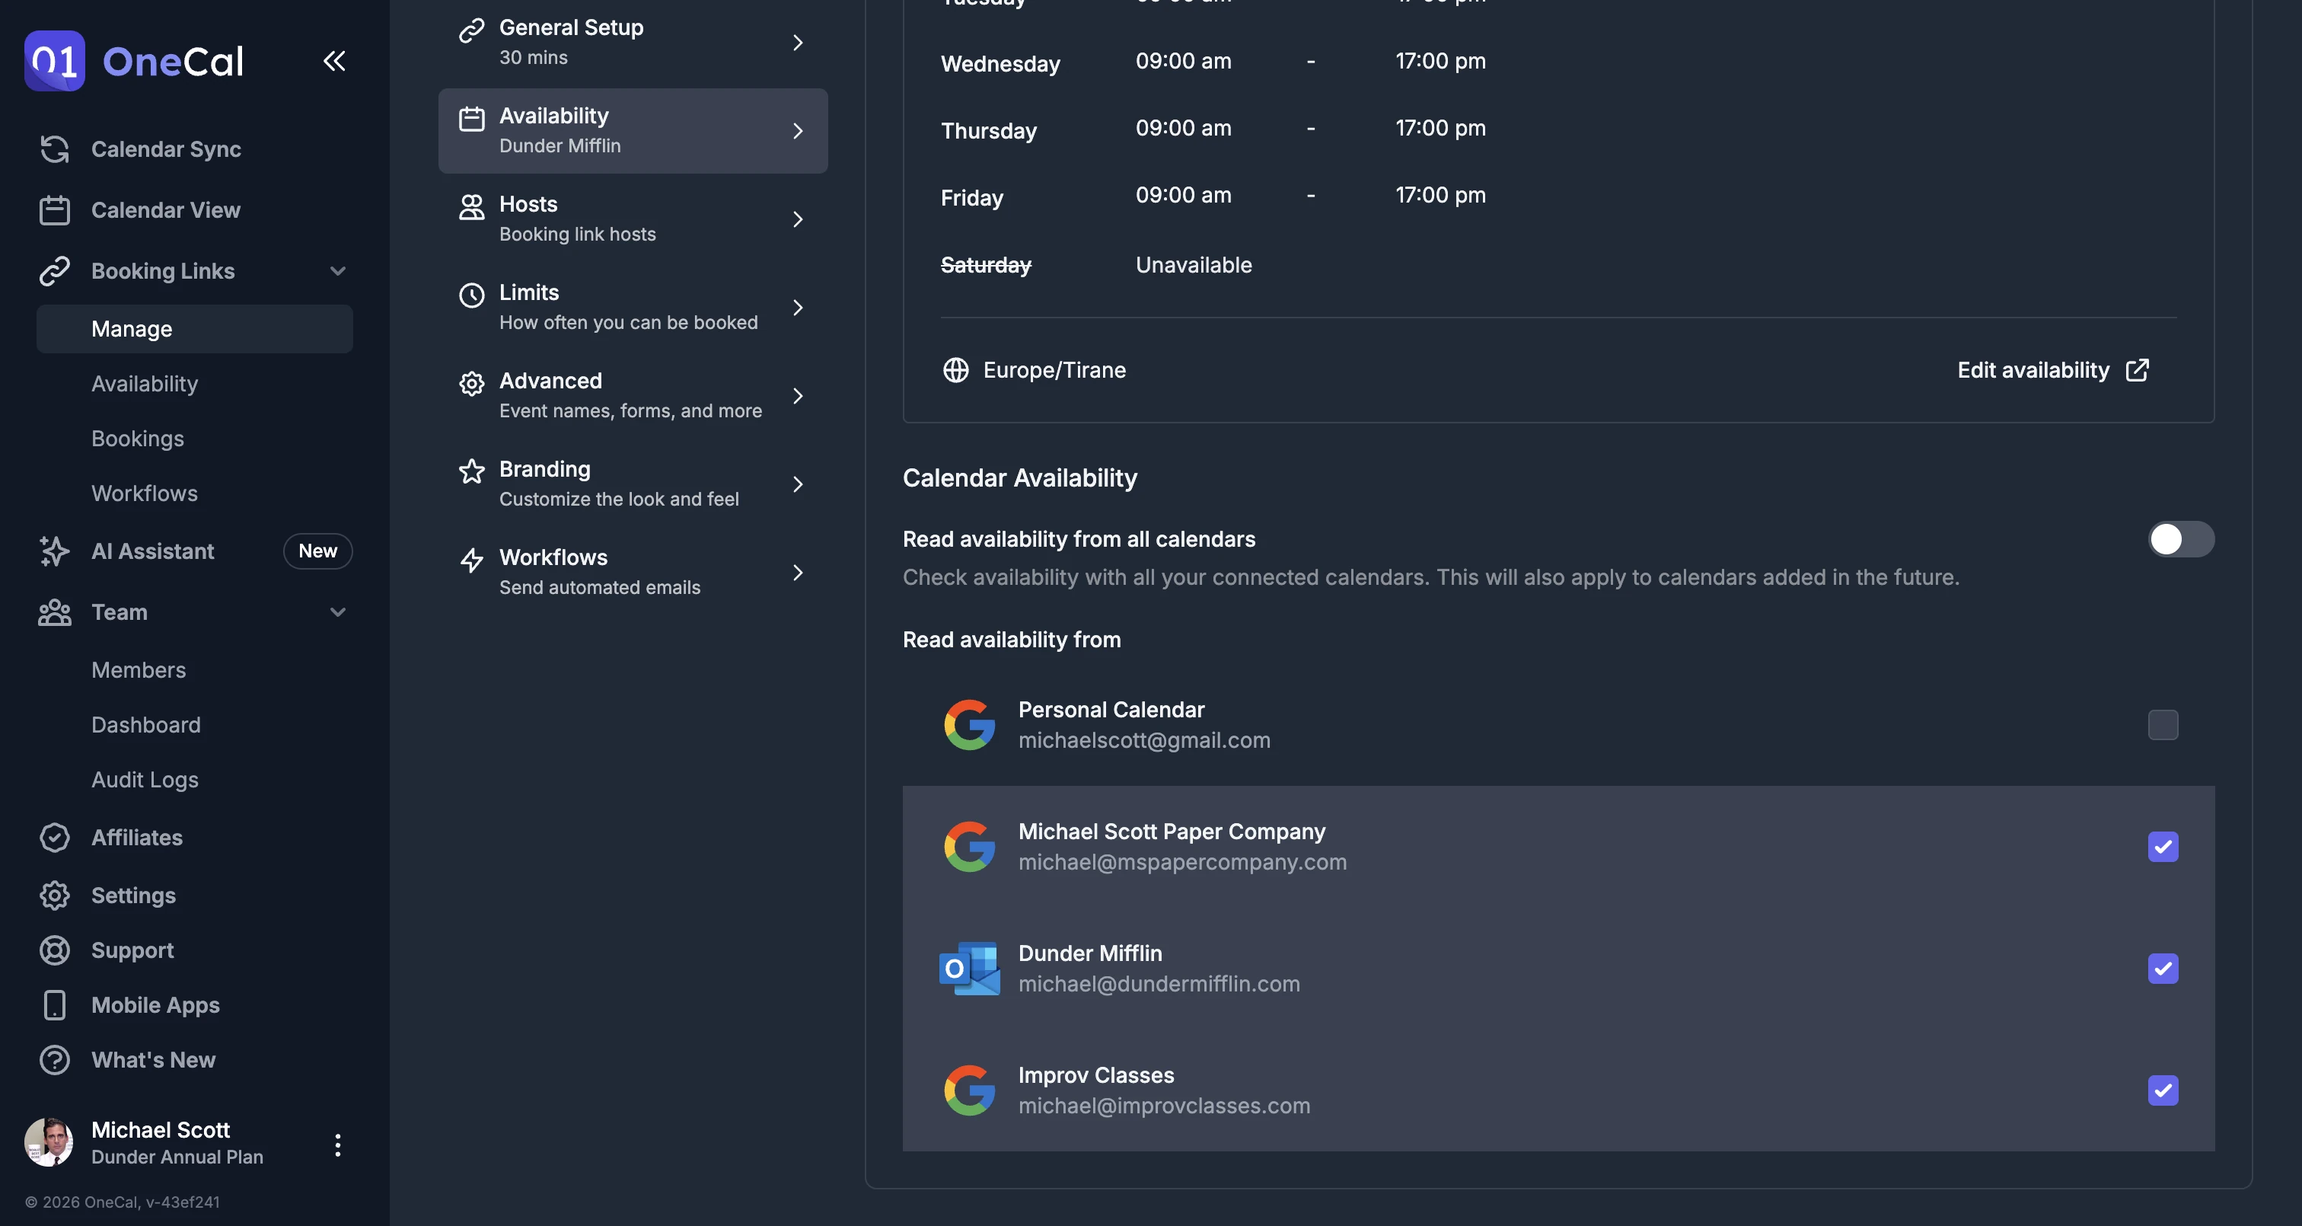Click the external link icon beside Edit availability

click(2136, 370)
